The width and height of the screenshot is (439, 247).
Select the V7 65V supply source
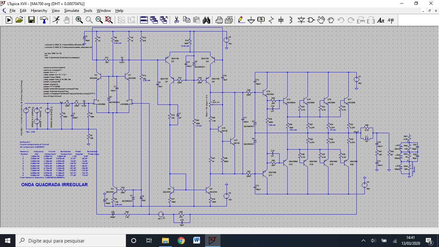[356, 79]
